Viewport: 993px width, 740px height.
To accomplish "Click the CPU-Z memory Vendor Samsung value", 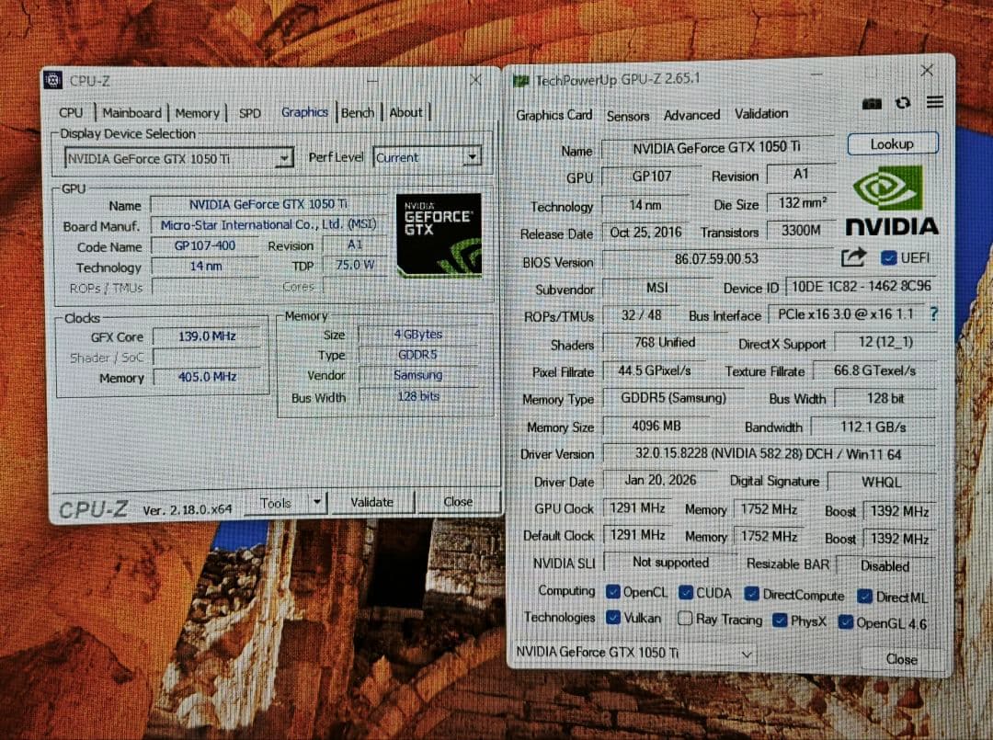I will [418, 375].
